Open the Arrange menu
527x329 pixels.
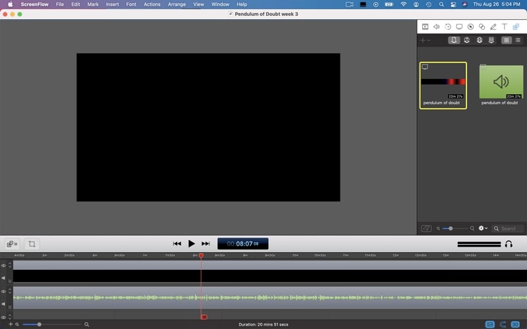point(177,5)
